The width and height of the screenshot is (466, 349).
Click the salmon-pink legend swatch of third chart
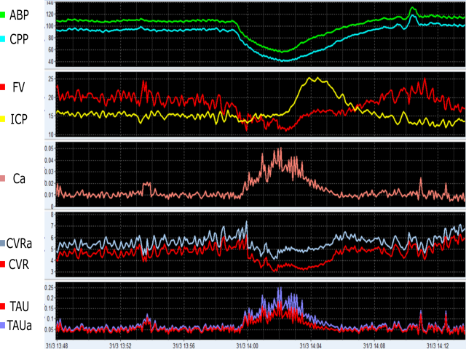click(3, 178)
